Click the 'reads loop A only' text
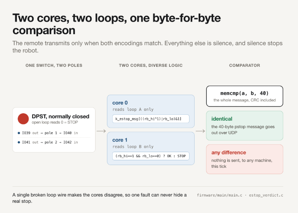This screenshot has height=213, width=298. tap(133, 109)
